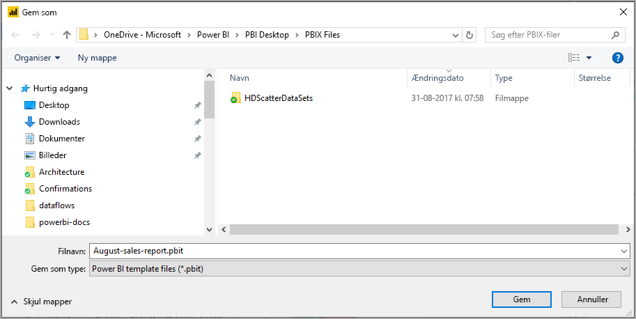
Task: Sort by Størrelse column header
Action: click(x=595, y=78)
